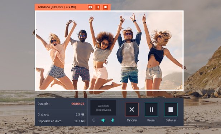Click the Detener label text
Screen dimensions: 221x134
(x=171, y=120)
